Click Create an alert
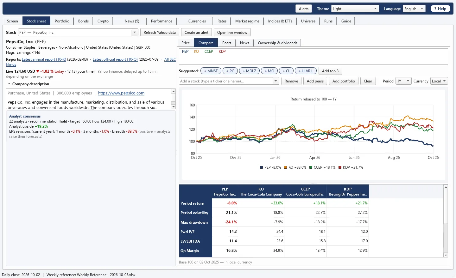 point(196,33)
